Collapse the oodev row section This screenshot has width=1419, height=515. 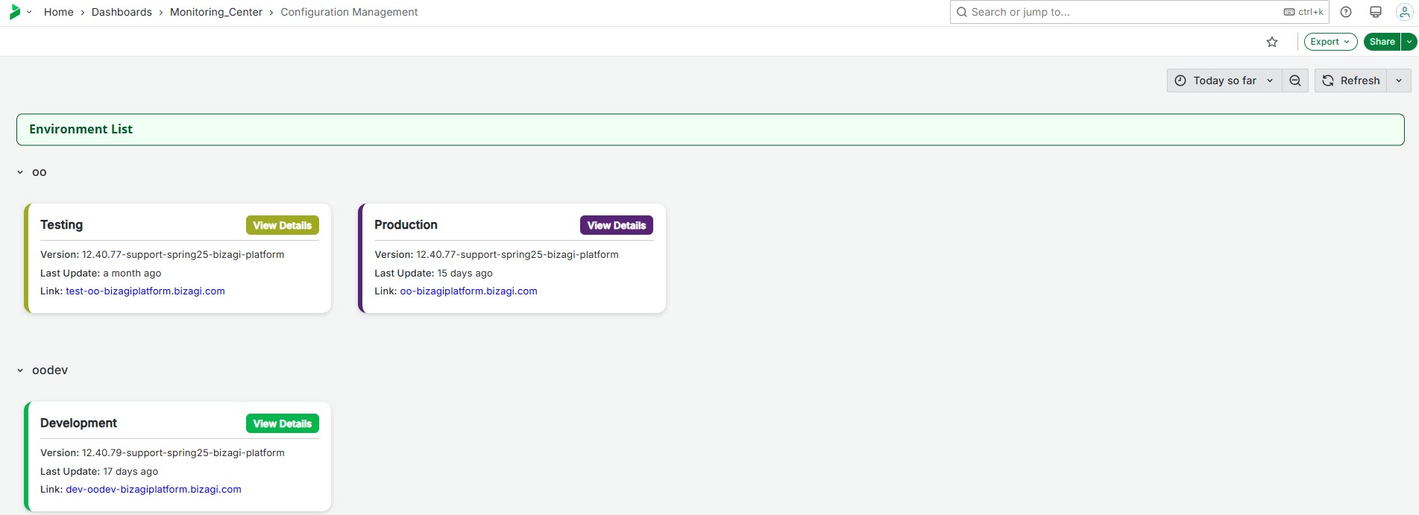point(20,370)
